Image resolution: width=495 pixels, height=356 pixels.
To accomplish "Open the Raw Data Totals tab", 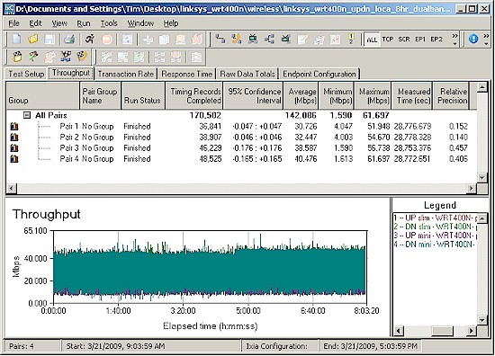I will point(247,74).
